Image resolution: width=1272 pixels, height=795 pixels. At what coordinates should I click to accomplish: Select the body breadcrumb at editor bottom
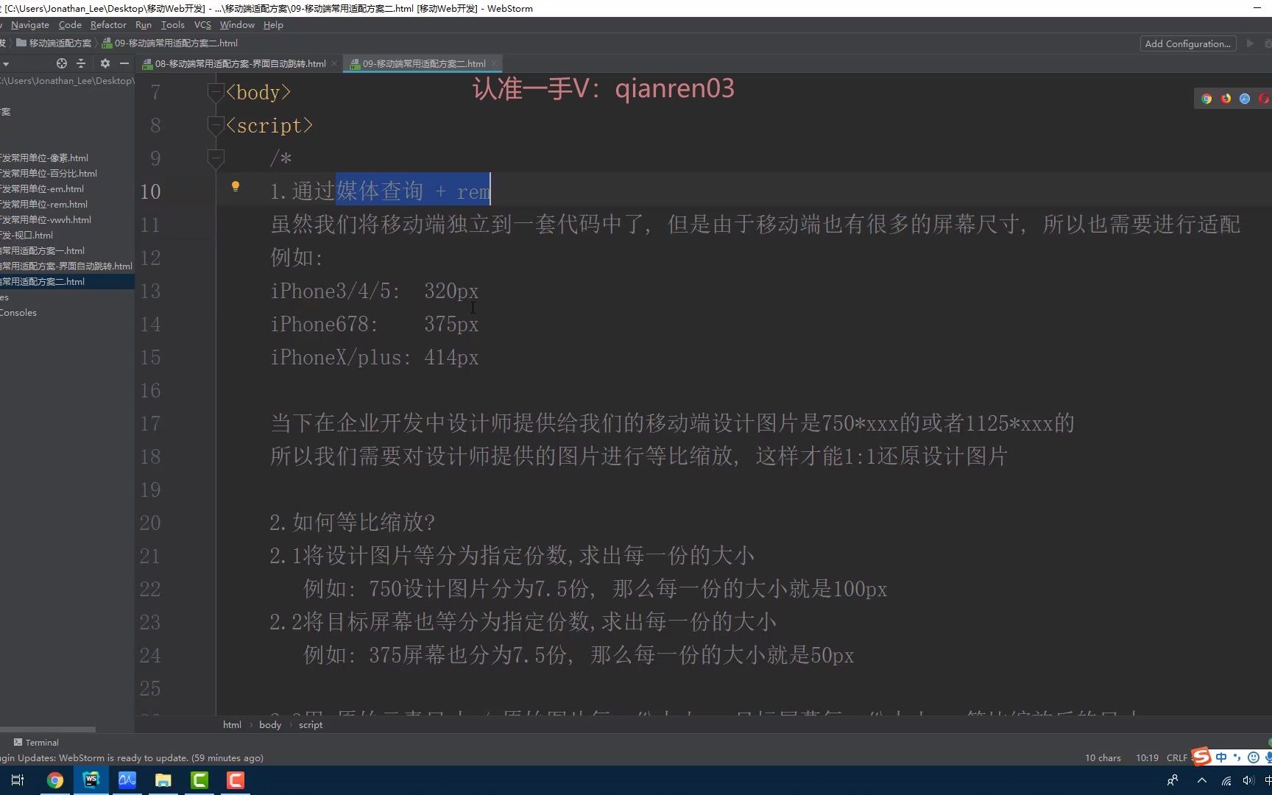(x=270, y=725)
